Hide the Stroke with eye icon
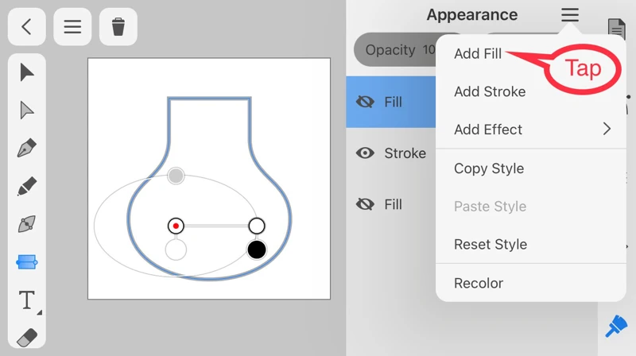636x356 pixels. click(365, 153)
